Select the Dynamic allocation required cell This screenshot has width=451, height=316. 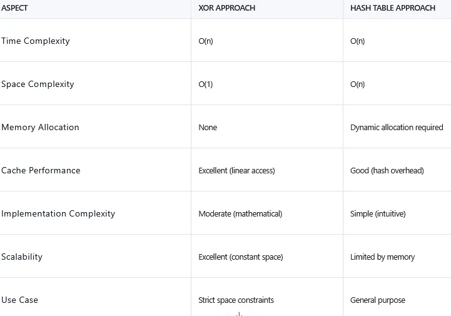[x=397, y=128]
